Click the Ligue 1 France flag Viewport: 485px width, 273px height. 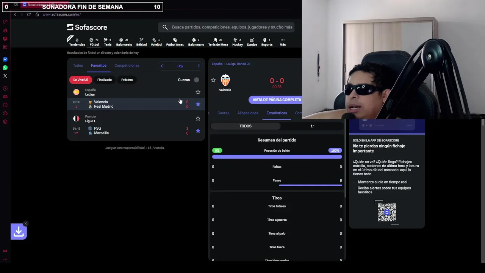pos(76,119)
